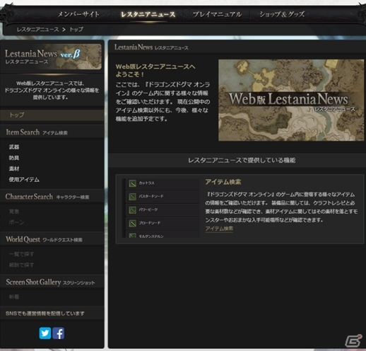Click the レスタニアニュース breadcrumb link
The width and height of the screenshot is (366, 351).
click(x=37, y=30)
